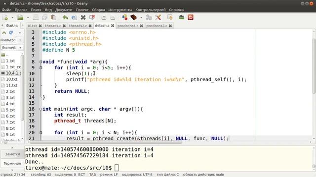
Task: Open the Файл menu
Action: point(6,10)
